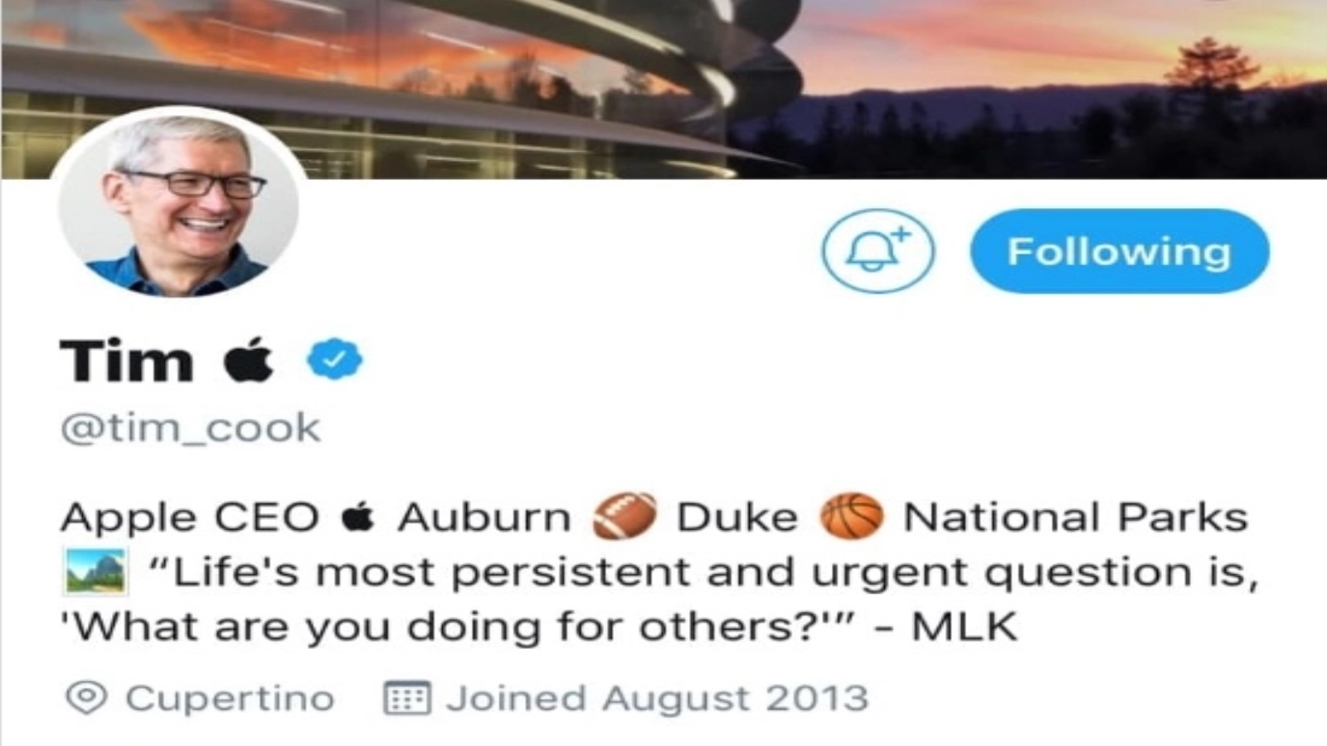Click the football emoji in the bio
The height and width of the screenshot is (746, 1327).
coord(624,516)
